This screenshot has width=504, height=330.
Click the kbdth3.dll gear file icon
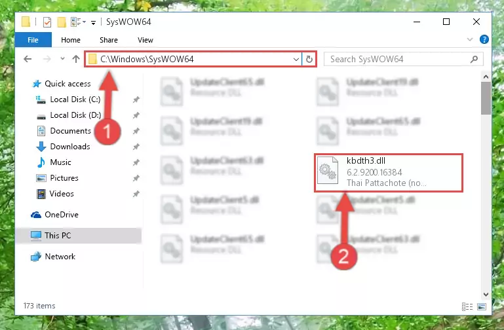[x=328, y=170]
